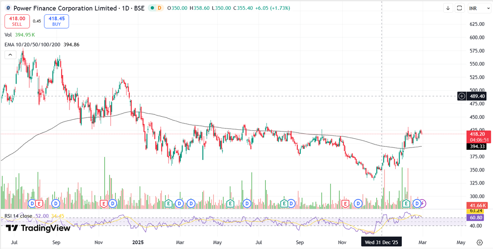This screenshot has height=249, width=493.
Task: Click the 550.00 price scale label
Action: click(476, 64)
